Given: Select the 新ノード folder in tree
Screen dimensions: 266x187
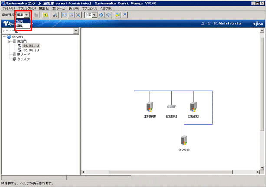Looking at the screenshot, I should pyautogui.click(x=23, y=55).
